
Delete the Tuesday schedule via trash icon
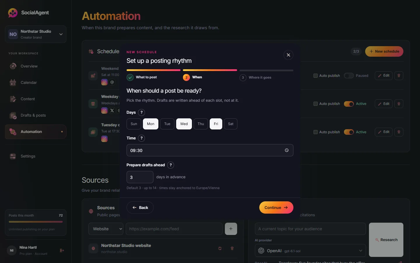399,132
